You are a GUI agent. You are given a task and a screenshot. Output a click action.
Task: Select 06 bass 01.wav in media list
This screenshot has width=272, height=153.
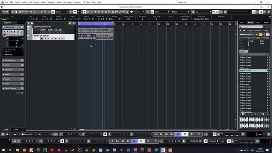253,71
